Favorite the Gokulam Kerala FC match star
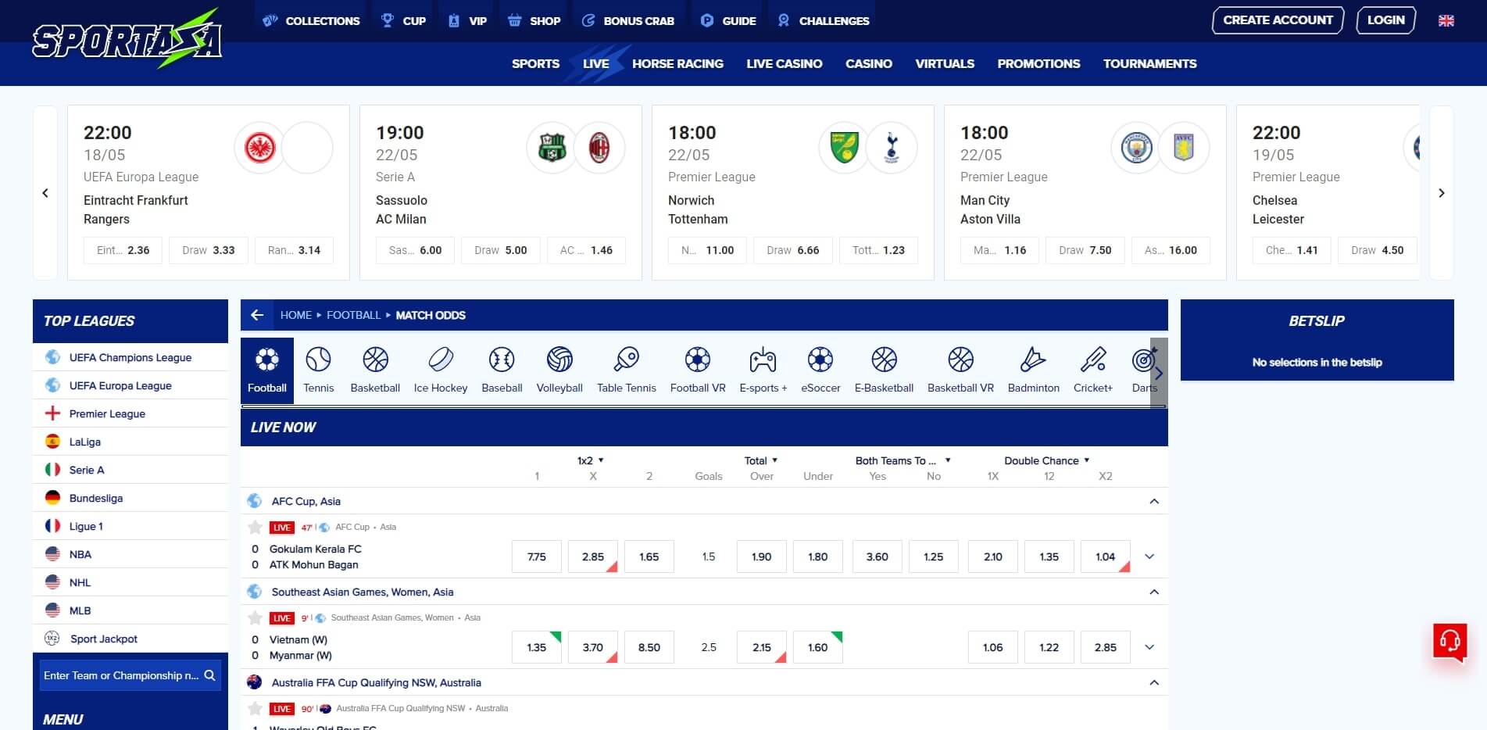Viewport: 1487px width, 730px height. 255,527
